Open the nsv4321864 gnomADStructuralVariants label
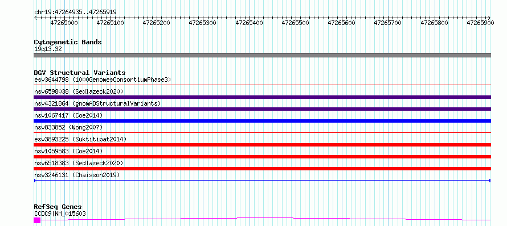507x226 pixels. 97,103
